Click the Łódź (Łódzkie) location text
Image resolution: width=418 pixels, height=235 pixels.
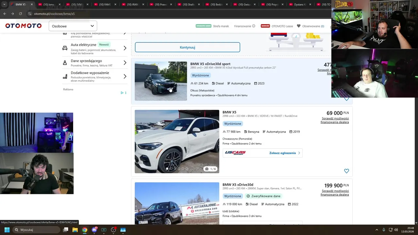(231, 211)
